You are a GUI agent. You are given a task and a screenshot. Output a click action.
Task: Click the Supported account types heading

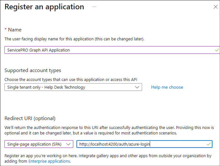click(33, 70)
